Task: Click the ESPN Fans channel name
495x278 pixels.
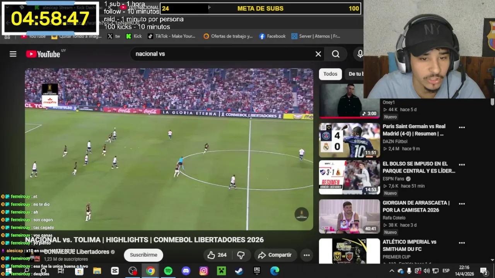Action: point(393,179)
